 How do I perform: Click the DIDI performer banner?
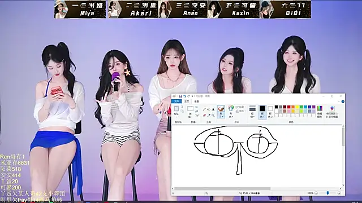[285, 10]
